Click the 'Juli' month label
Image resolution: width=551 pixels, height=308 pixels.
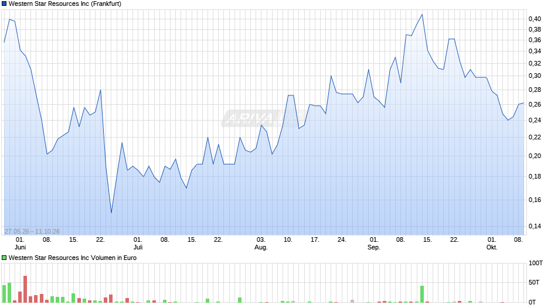[x=138, y=247]
